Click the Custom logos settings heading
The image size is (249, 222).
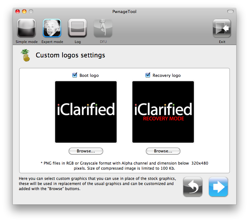70,55
